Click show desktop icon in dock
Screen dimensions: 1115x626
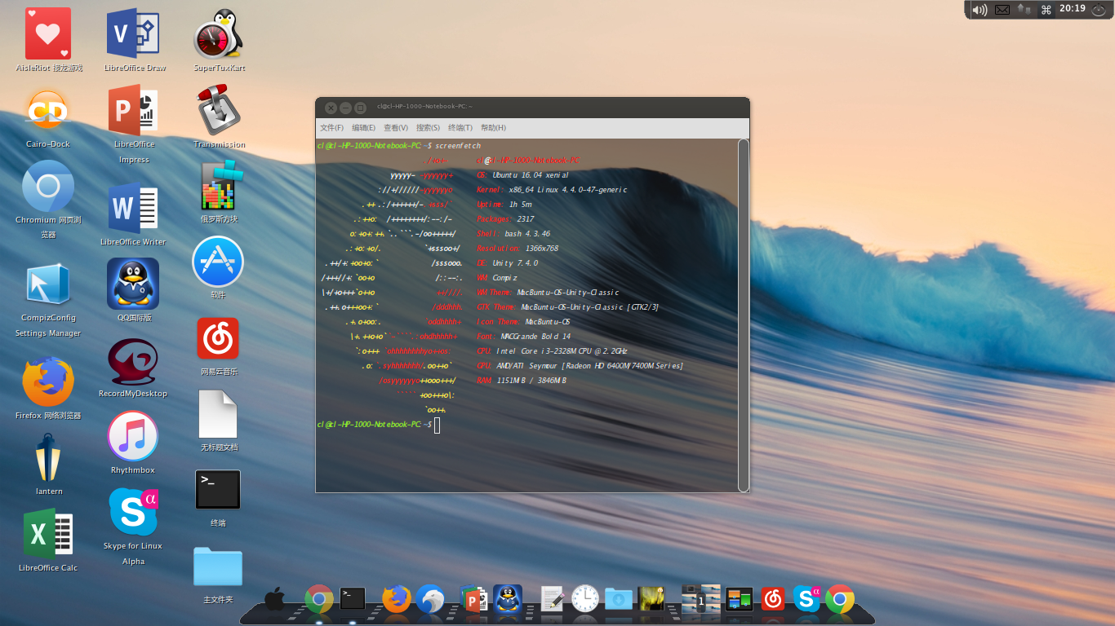coord(740,600)
